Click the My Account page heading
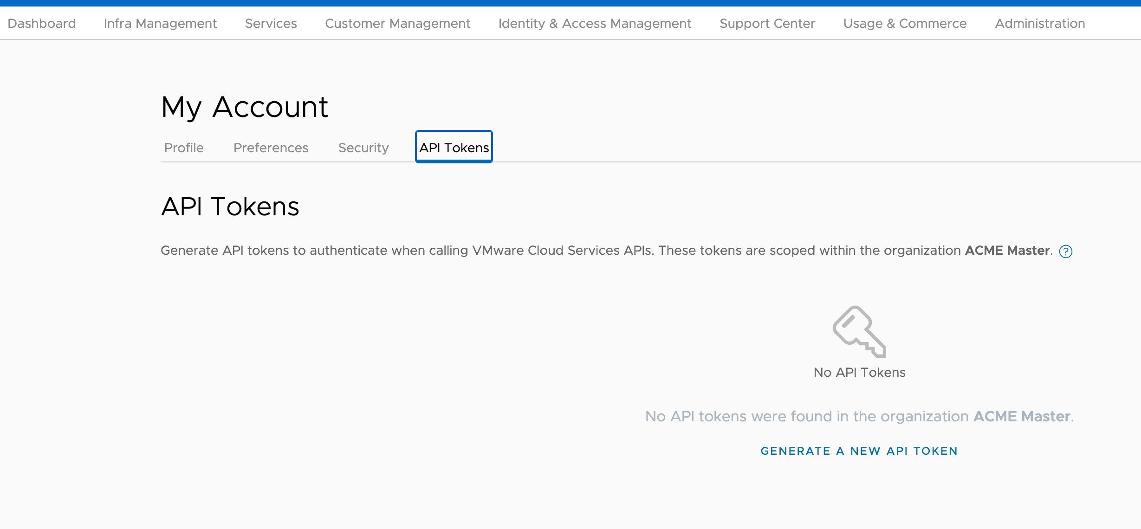The image size is (1141, 529). pyautogui.click(x=245, y=107)
